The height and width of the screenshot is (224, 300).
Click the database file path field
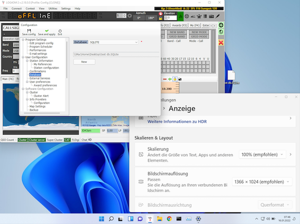coord(116,54)
